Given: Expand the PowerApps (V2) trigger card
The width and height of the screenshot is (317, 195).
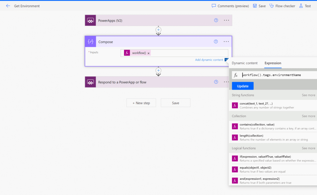Looking at the screenshot, I should (x=158, y=20).
